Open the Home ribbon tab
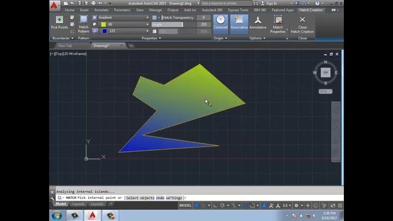393x221 pixels. pos(69,10)
